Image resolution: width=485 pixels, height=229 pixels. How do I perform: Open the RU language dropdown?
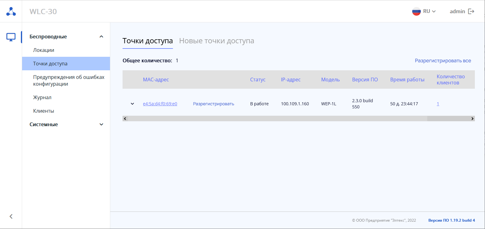tap(429, 11)
